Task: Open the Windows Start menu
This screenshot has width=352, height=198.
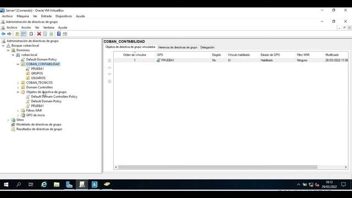Action: 6,185
